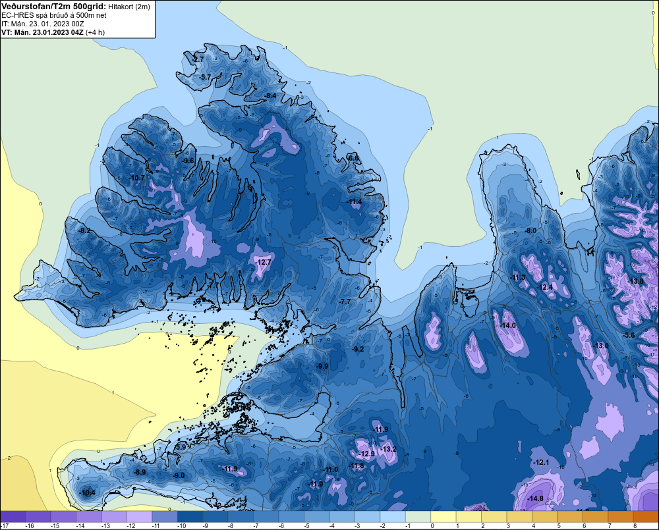Screen dimensions: 659x530
Task: Click the -12.1 temperature reading
Action: (541, 462)
